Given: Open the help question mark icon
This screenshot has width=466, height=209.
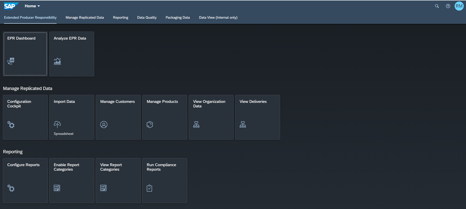Looking at the screenshot, I should coord(448,6).
